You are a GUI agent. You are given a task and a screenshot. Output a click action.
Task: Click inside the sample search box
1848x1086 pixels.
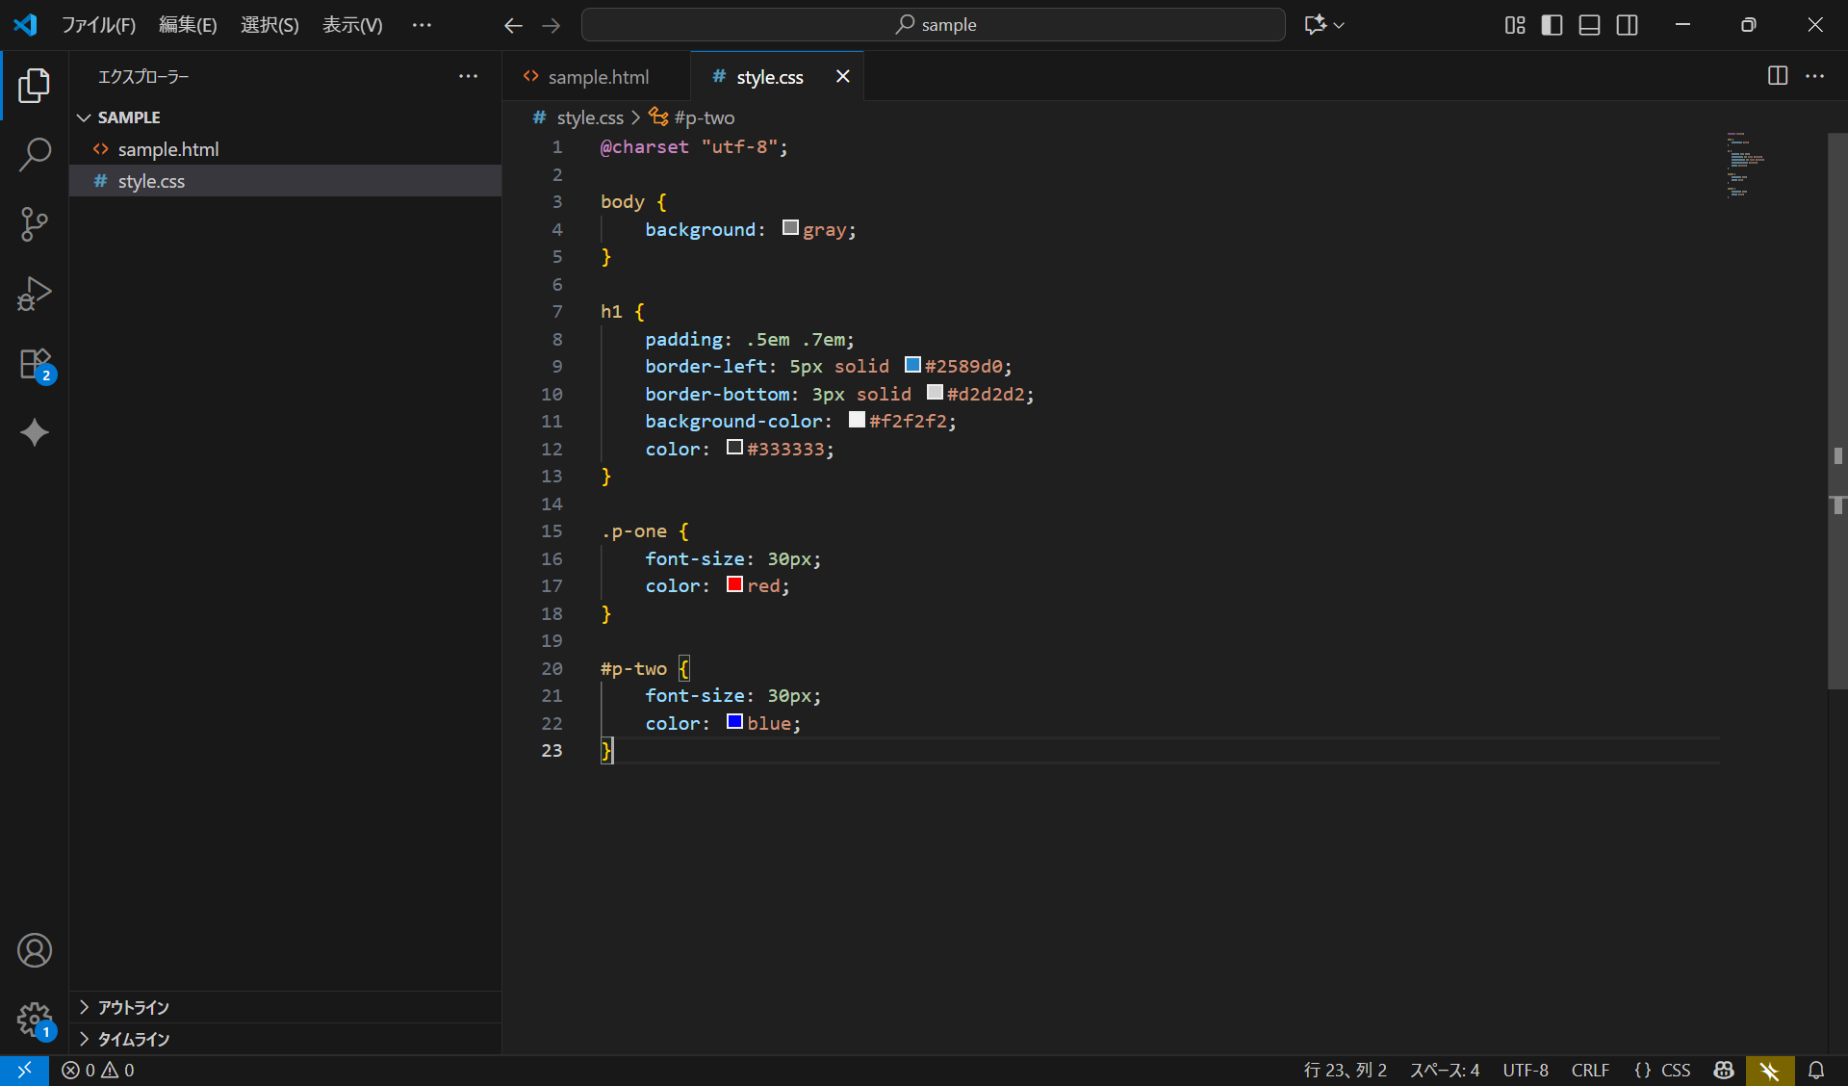coord(932,25)
